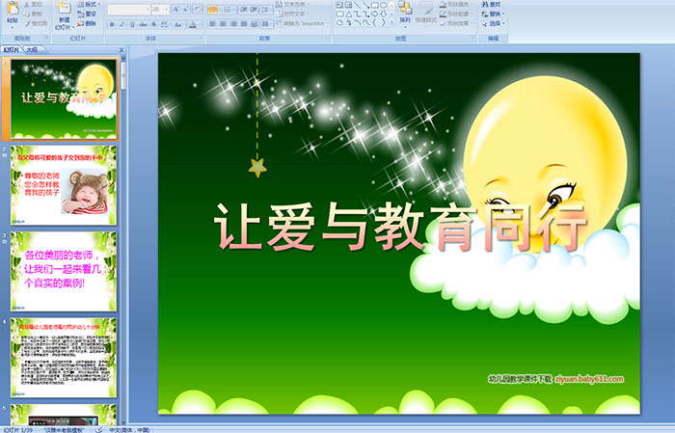The width and height of the screenshot is (675, 433).
Task: Open the Shape Fill (形状填充) color menu
Action: tap(457, 4)
